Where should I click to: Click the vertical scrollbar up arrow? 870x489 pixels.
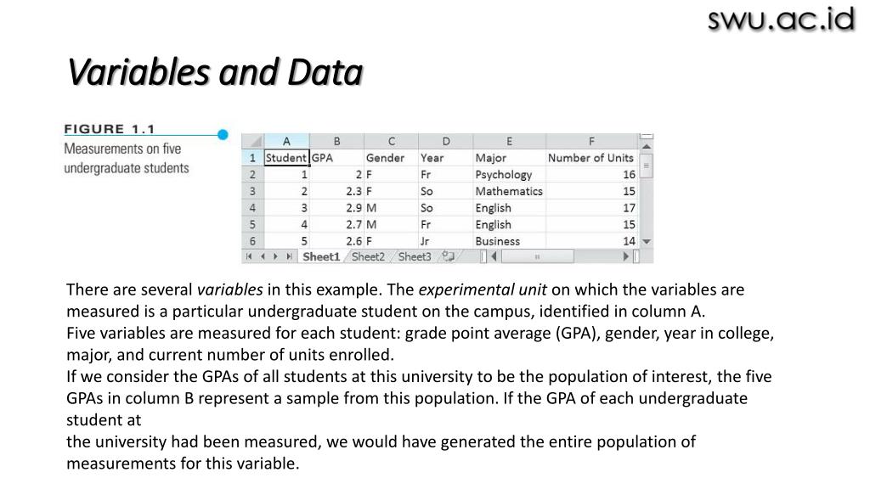[x=647, y=146]
